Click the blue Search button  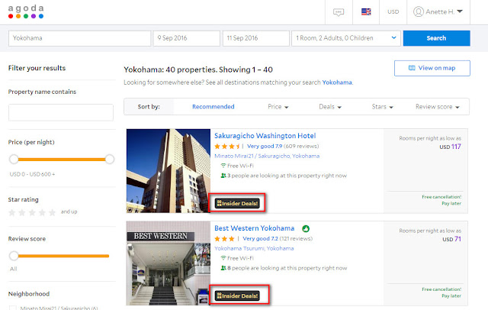(x=436, y=38)
